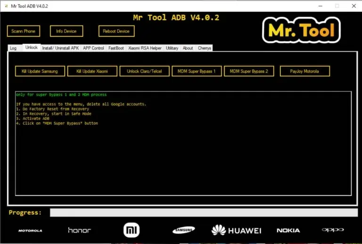Click the app icon in title bar
The width and height of the screenshot is (362, 244).
[x=6, y=6]
